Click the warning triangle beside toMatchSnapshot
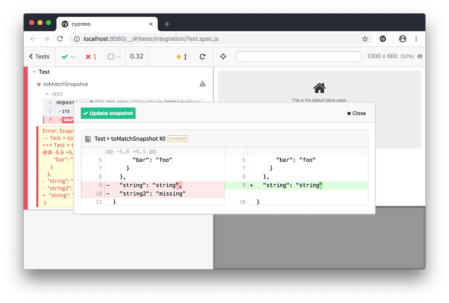 [x=202, y=83]
